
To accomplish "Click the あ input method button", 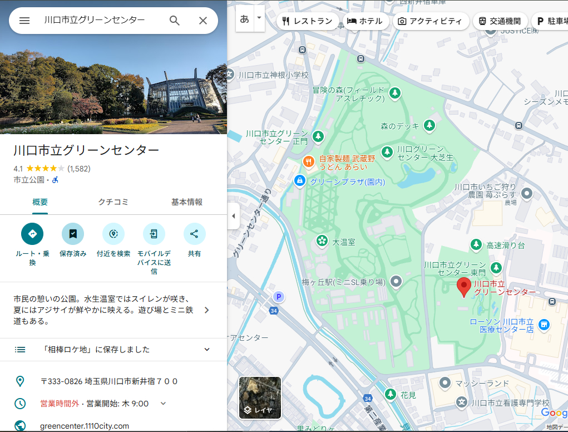I will (x=245, y=18).
